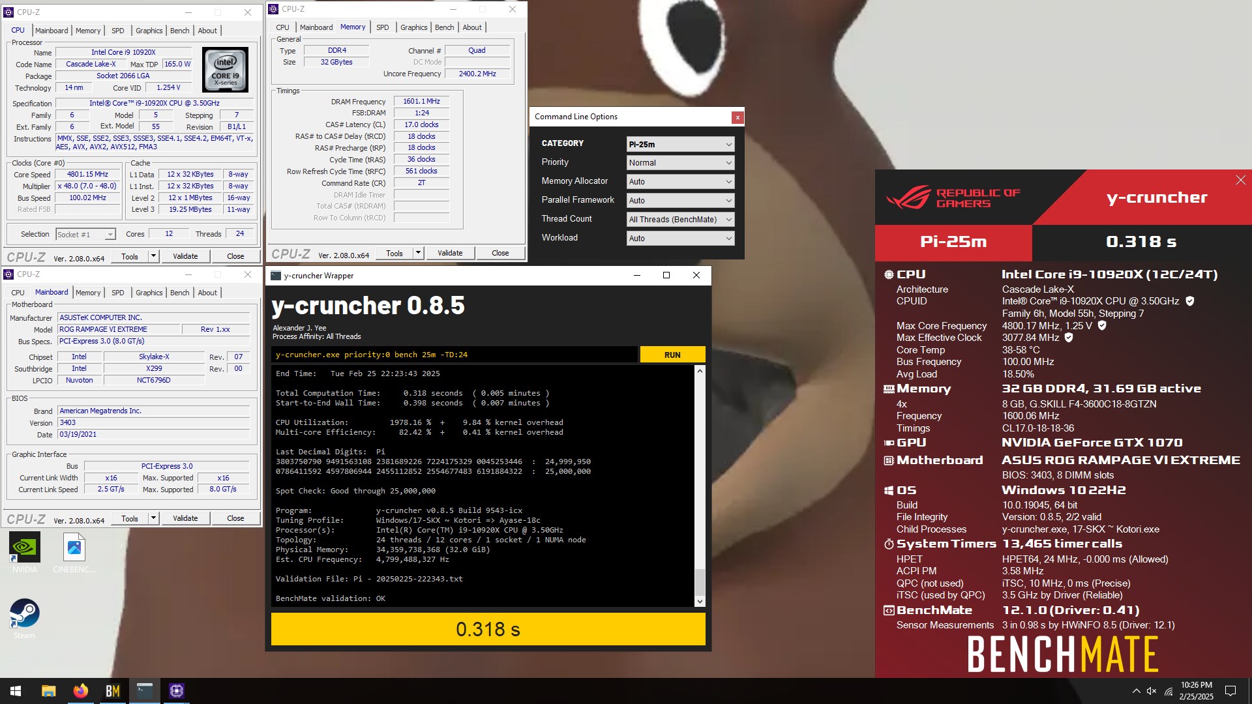The height and width of the screenshot is (704, 1252).
Task: Open Parallel Framework dropdown
Action: [680, 201]
